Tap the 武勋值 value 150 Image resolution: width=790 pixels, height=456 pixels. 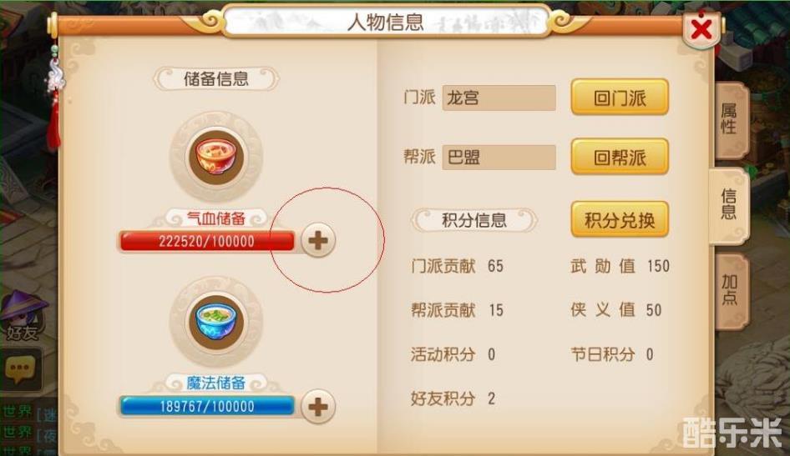tap(658, 266)
